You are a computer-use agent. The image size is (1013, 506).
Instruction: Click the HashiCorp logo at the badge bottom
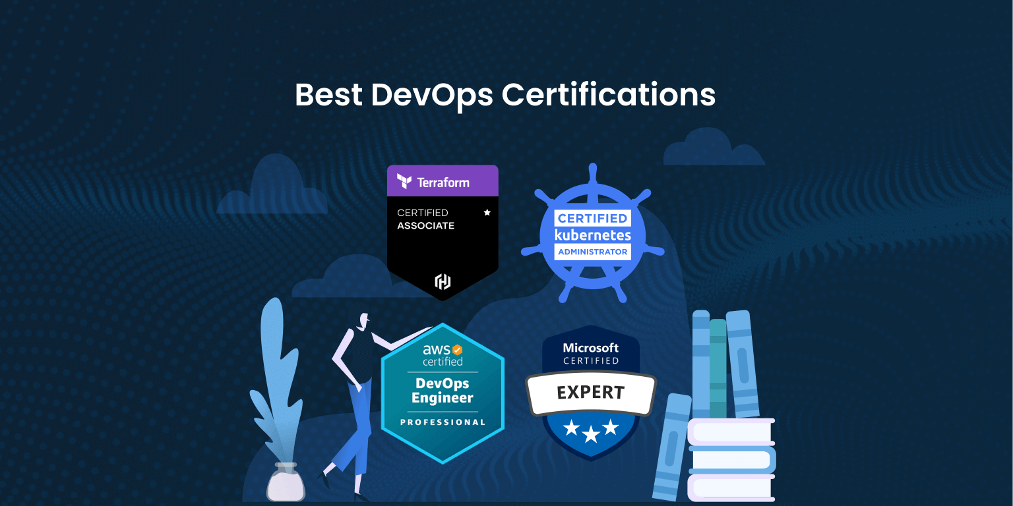[443, 281]
